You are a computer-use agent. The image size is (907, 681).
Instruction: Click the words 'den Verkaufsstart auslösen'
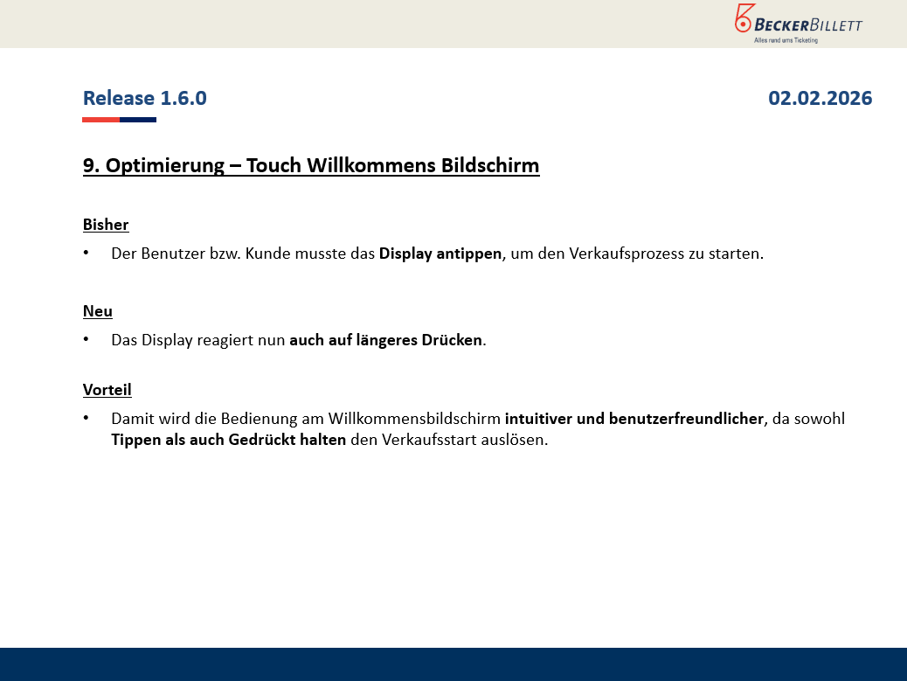[448, 440]
